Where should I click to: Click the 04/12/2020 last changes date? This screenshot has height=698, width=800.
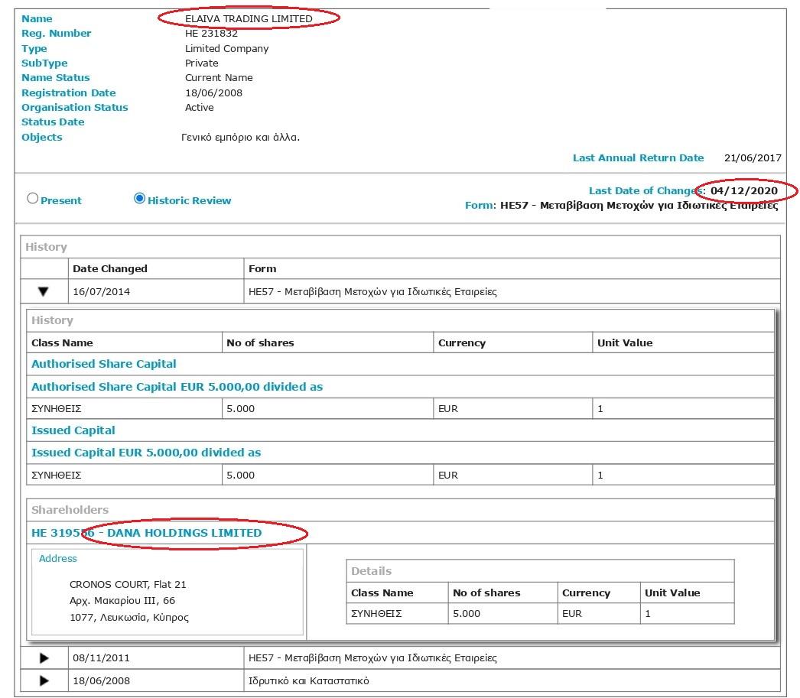point(743,190)
